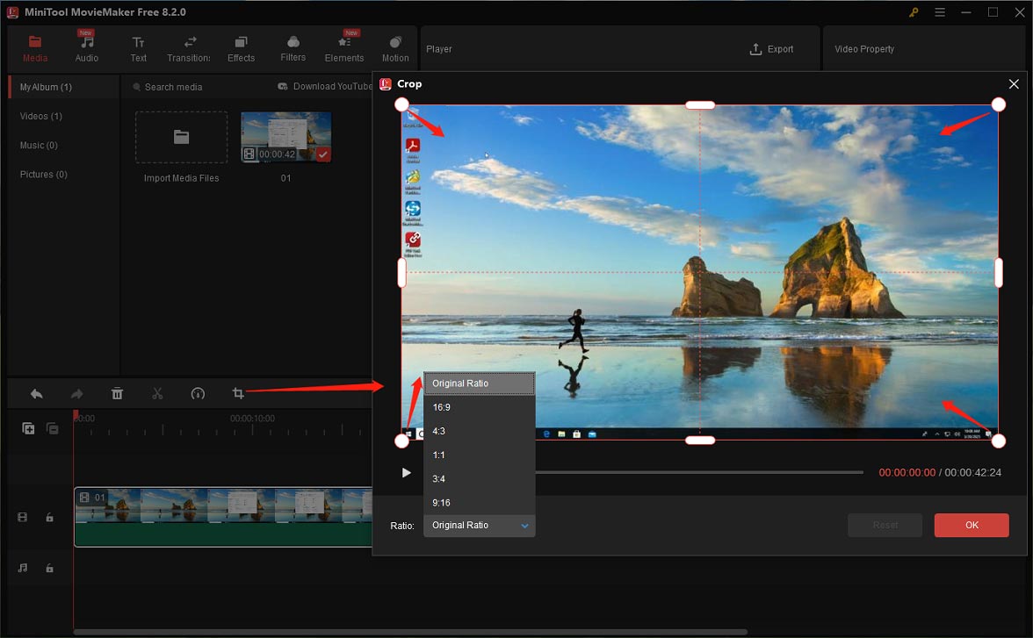This screenshot has height=638, width=1033.
Task: Click the Video Property panel header
Action: pos(864,49)
